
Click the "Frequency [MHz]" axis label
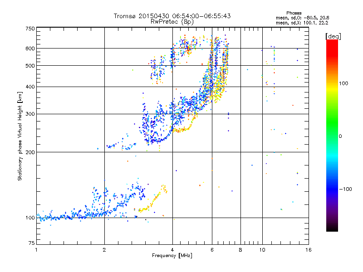[x=172, y=256]
